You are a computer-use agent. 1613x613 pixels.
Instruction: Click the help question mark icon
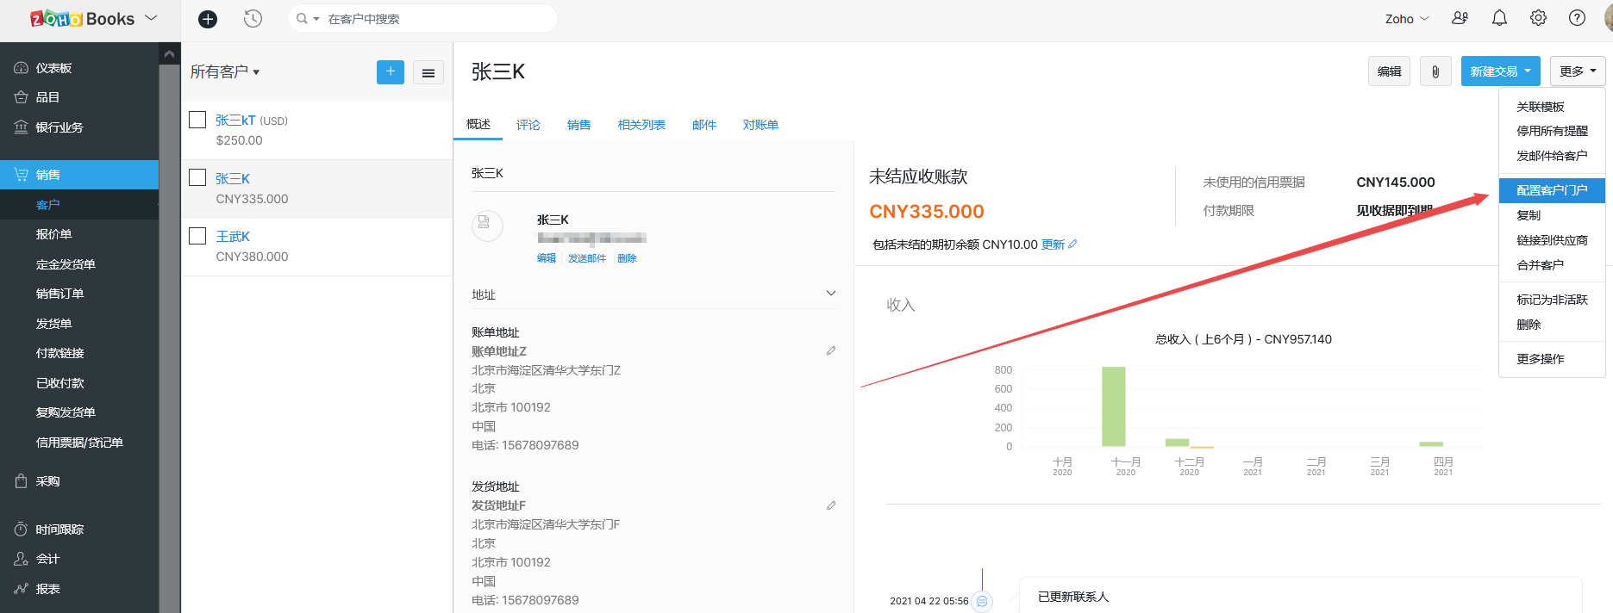click(1577, 18)
